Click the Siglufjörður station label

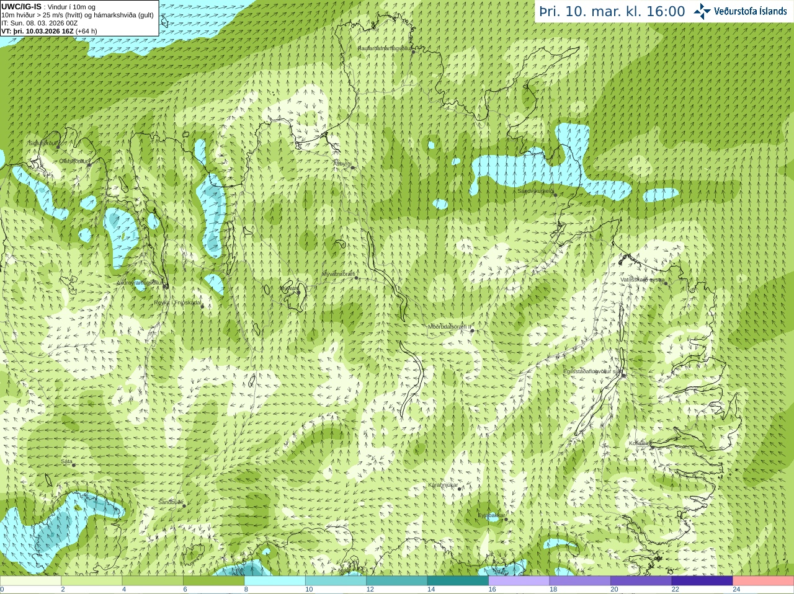click(43, 143)
